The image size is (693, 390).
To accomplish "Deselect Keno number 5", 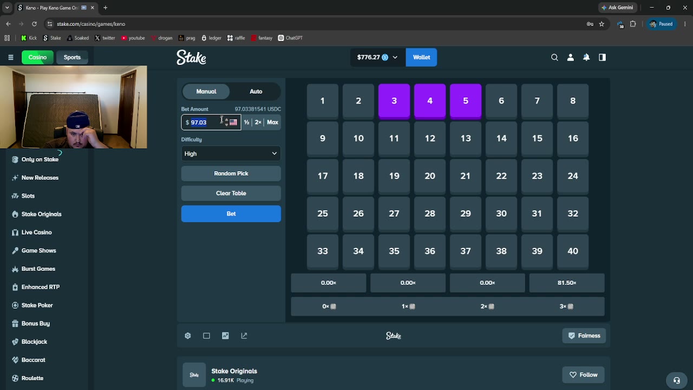I will pos(466,101).
